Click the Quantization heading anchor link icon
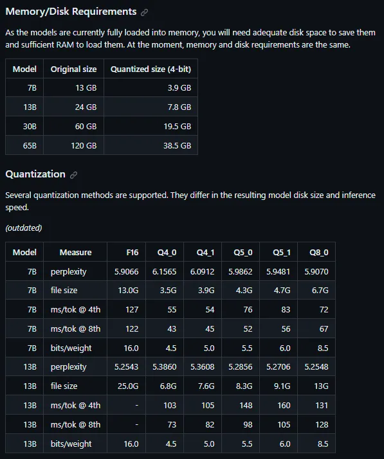This screenshot has width=384, height=459. pyautogui.click(x=73, y=175)
